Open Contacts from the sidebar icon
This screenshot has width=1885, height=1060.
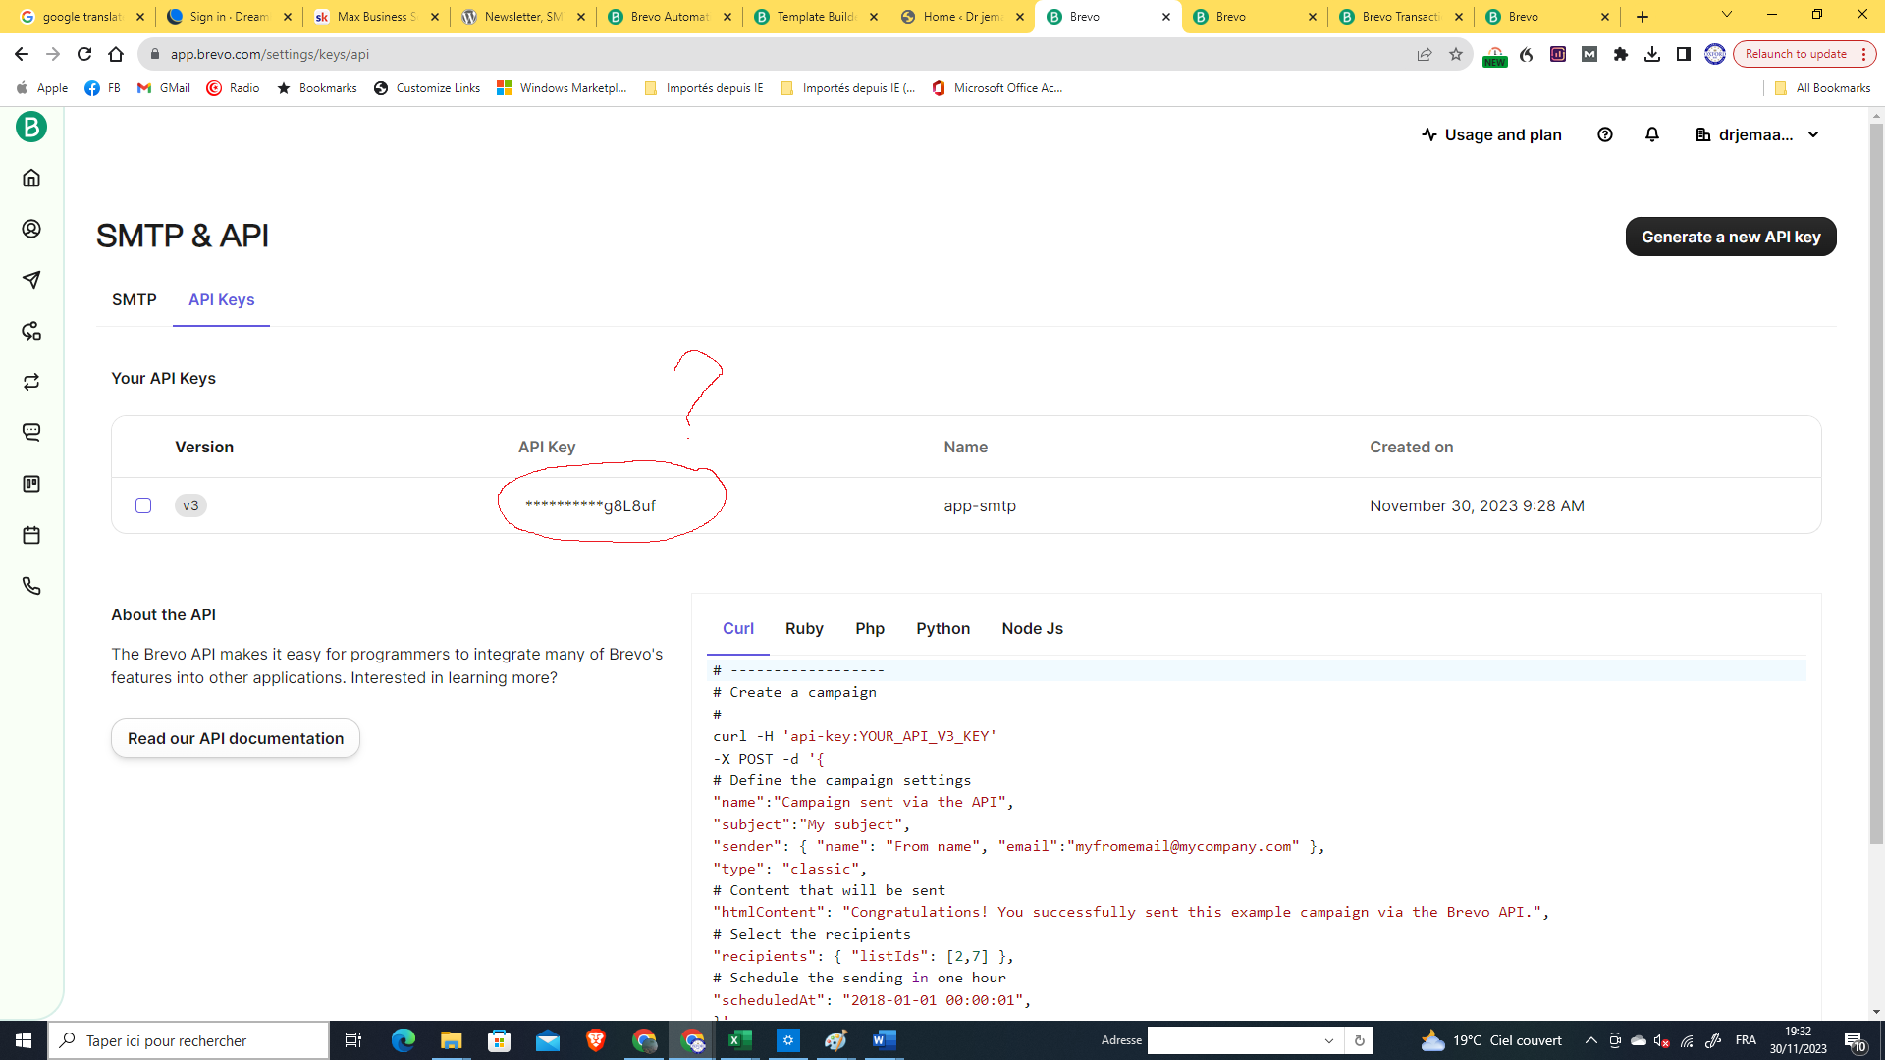[x=31, y=229]
